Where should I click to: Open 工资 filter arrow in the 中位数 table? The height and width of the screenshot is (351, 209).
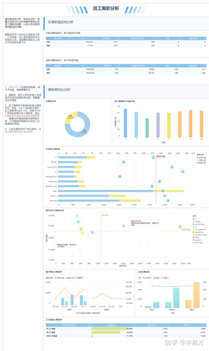click(x=92, y=38)
